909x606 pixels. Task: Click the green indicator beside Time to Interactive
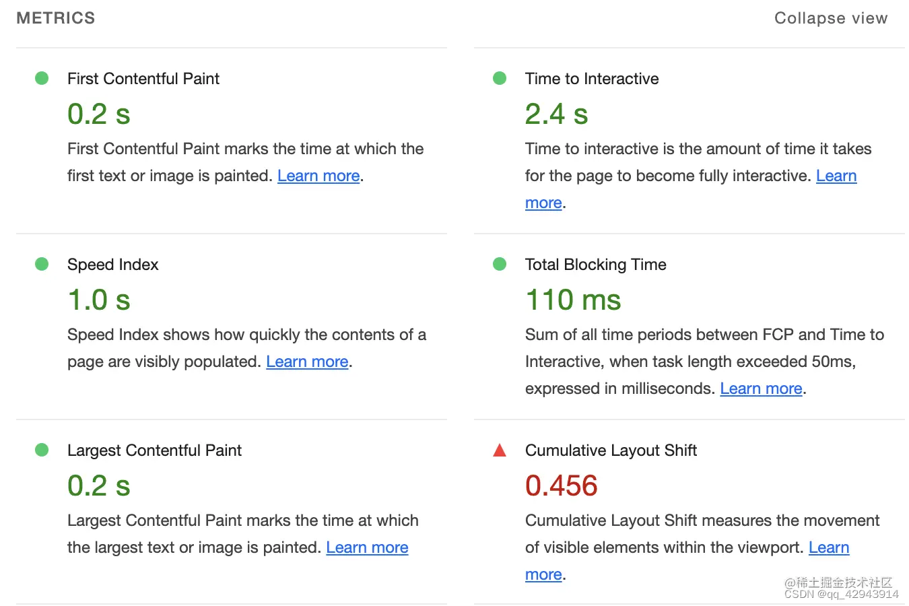coord(500,78)
